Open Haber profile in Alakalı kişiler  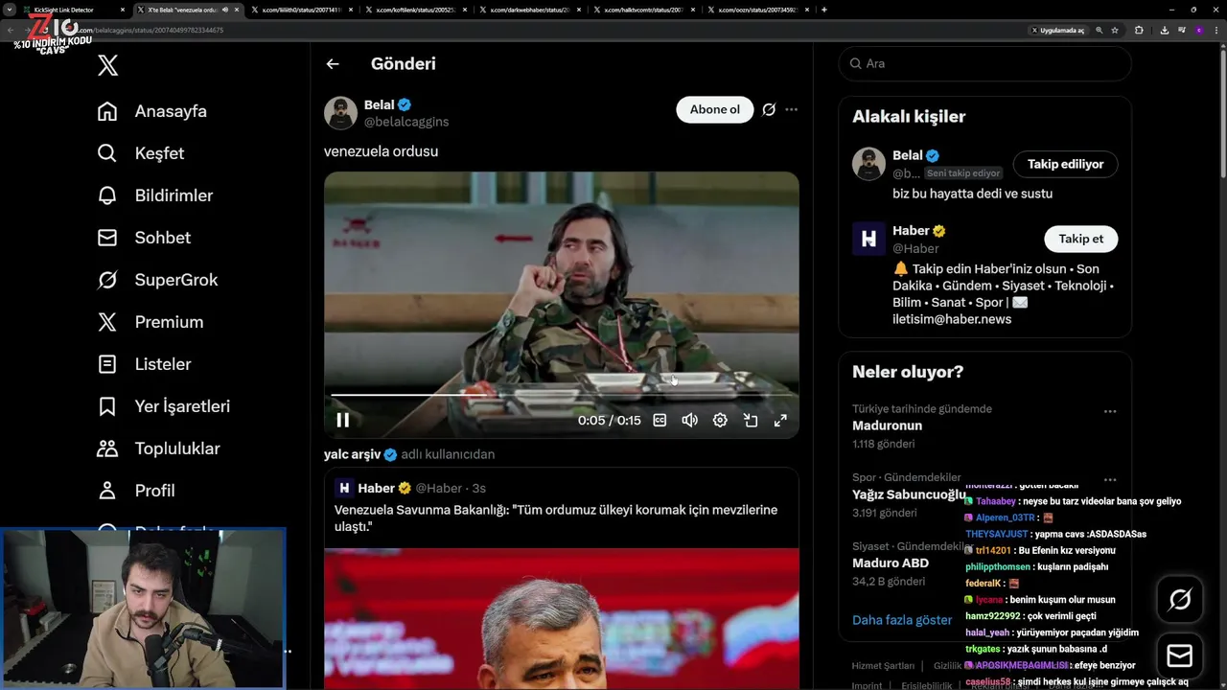[x=911, y=231]
